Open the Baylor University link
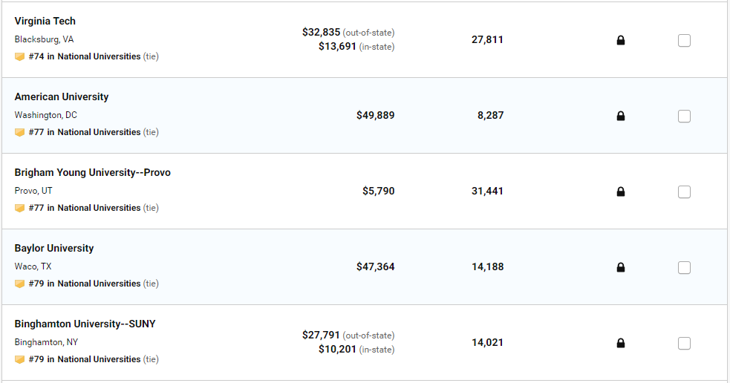The image size is (730, 383). pos(54,248)
